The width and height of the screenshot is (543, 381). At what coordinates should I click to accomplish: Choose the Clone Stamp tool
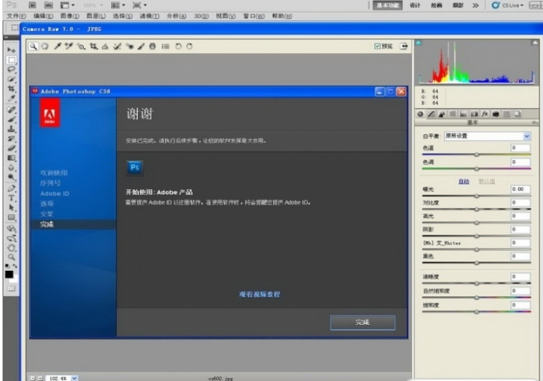click(x=11, y=129)
